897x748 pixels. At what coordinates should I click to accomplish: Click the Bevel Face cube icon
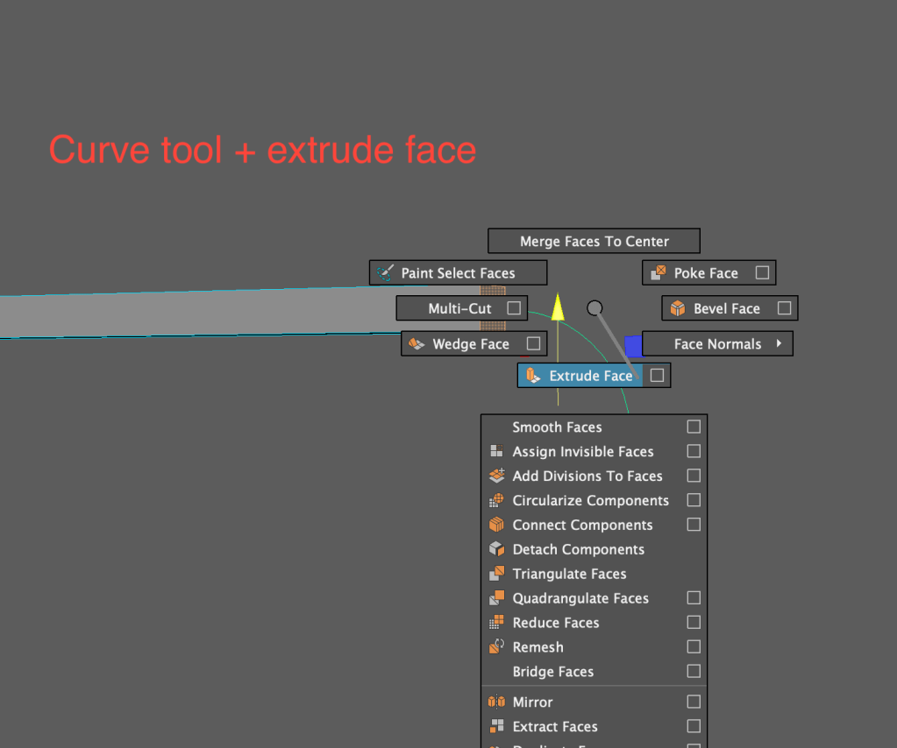coord(677,308)
